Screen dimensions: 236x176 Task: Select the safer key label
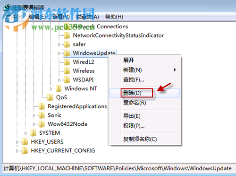pos(79,44)
